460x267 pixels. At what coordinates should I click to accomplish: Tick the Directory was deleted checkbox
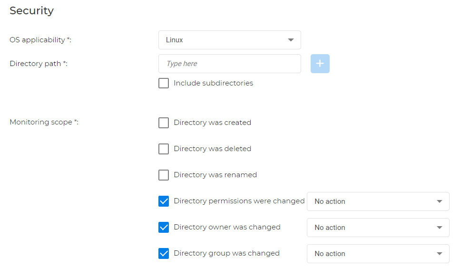pyautogui.click(x=164, y=149)
